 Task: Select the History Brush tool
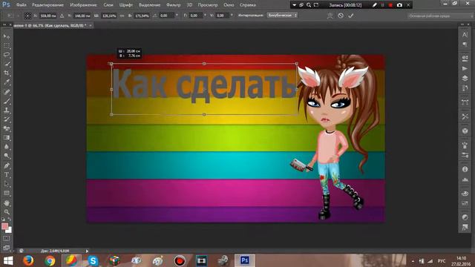coord(7,119)
